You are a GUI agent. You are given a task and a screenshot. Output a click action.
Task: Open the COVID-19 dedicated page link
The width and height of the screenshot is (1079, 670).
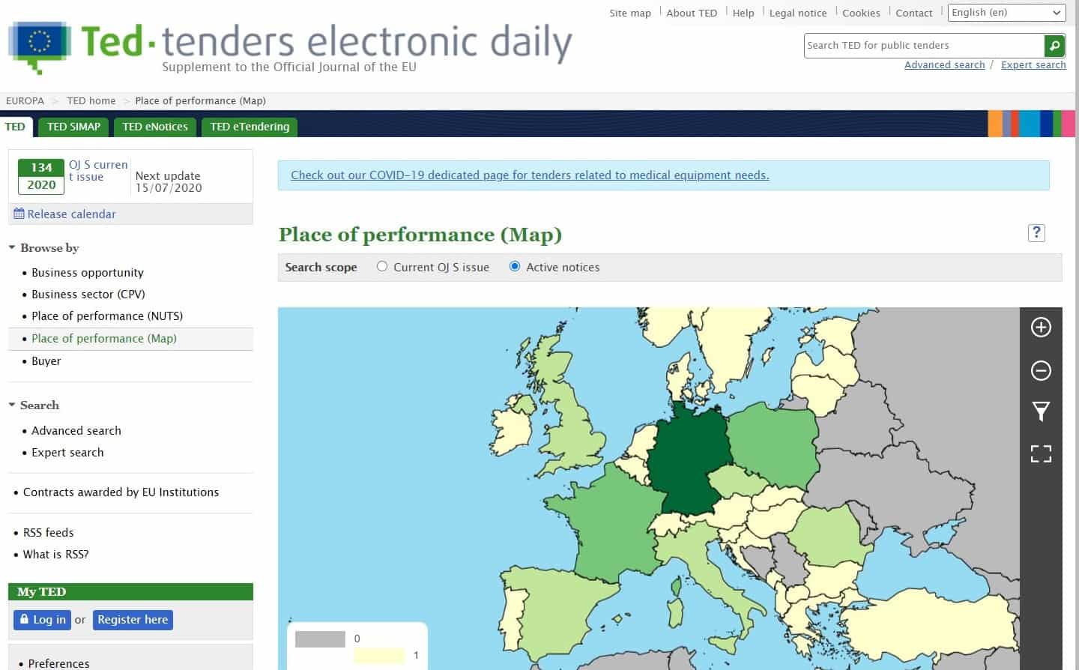tap(530, 175)
